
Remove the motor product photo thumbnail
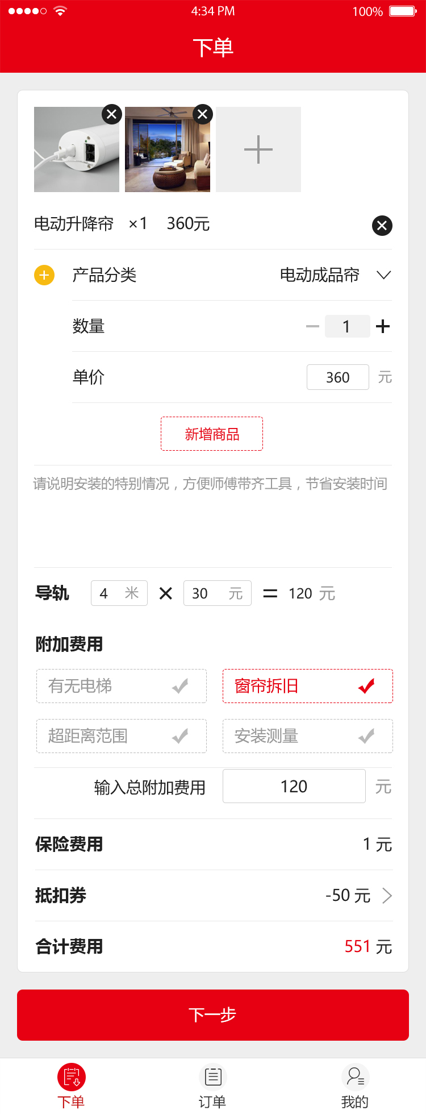coord(112,114)
